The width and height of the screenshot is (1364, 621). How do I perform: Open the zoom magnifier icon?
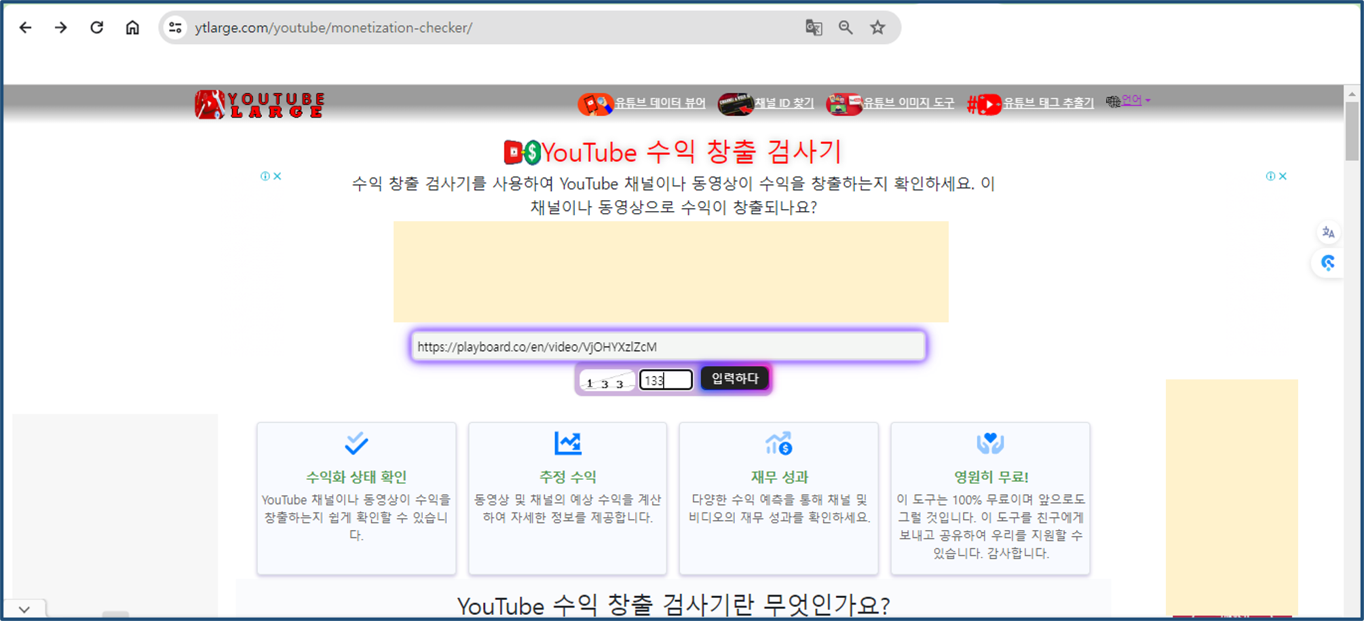tap(846, 27)
